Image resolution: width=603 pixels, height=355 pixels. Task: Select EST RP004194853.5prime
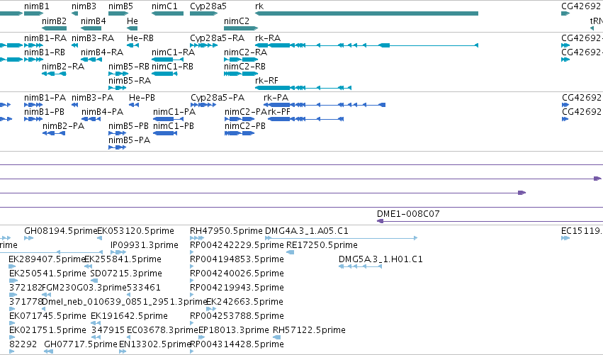coord(192,266)
